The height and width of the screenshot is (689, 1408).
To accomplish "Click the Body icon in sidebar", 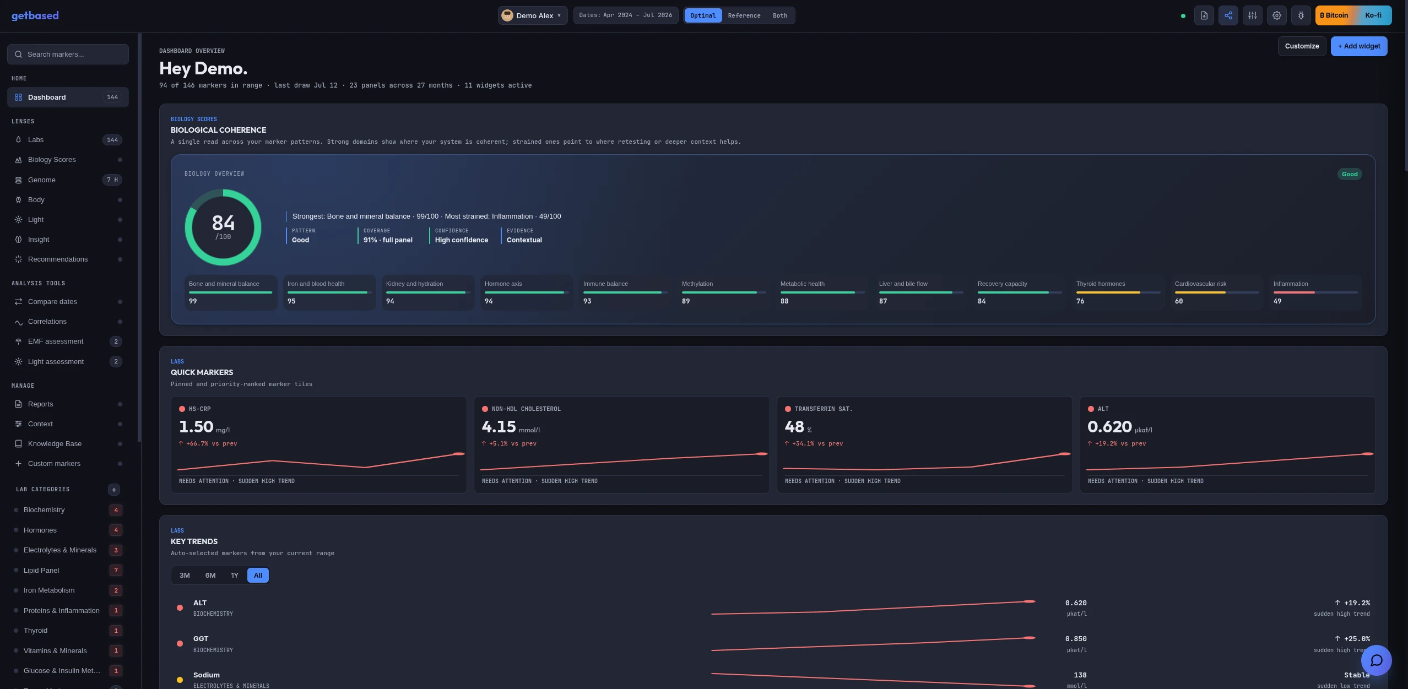I will pos(18,200).
